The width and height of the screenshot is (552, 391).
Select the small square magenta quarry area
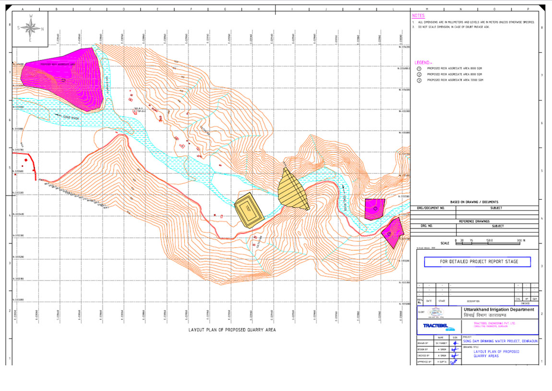[x=374, y=208]
